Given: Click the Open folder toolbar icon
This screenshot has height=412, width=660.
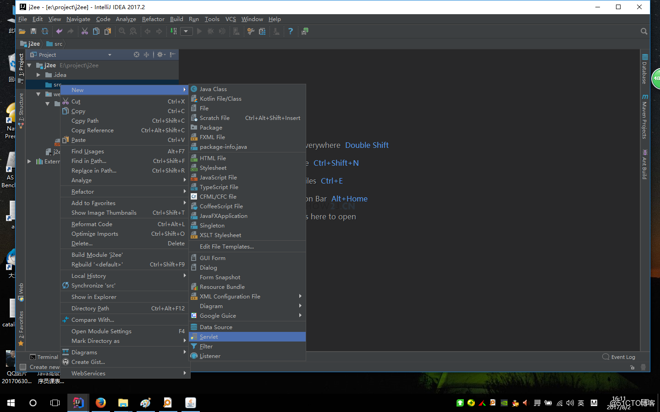Looking at the screenshot, I should (x=22, y=31).
